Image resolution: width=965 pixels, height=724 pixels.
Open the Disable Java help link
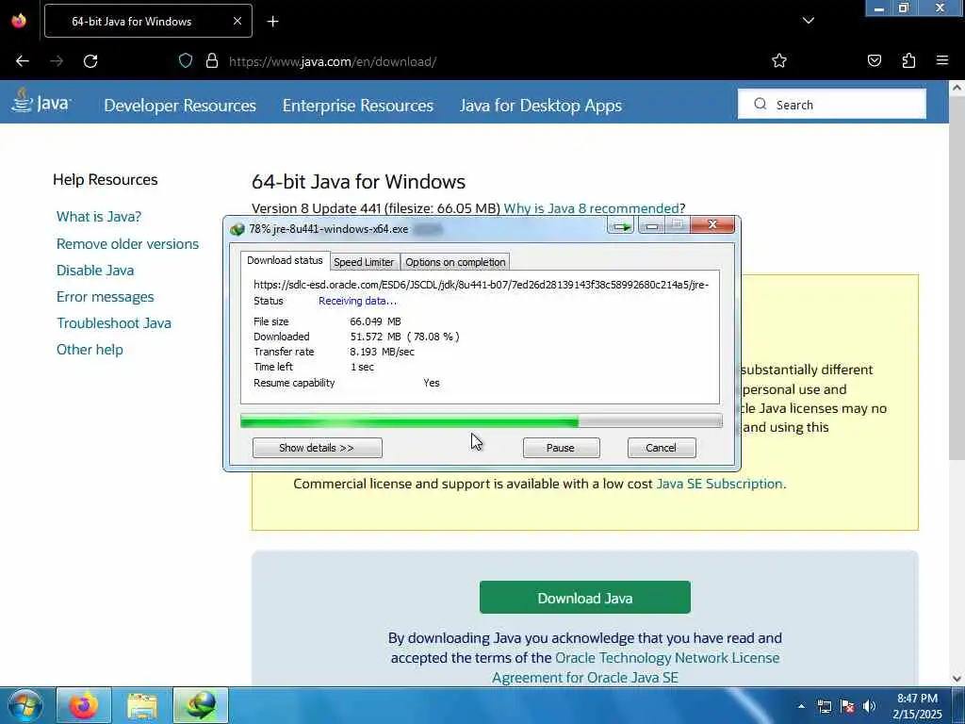[95, 271]
